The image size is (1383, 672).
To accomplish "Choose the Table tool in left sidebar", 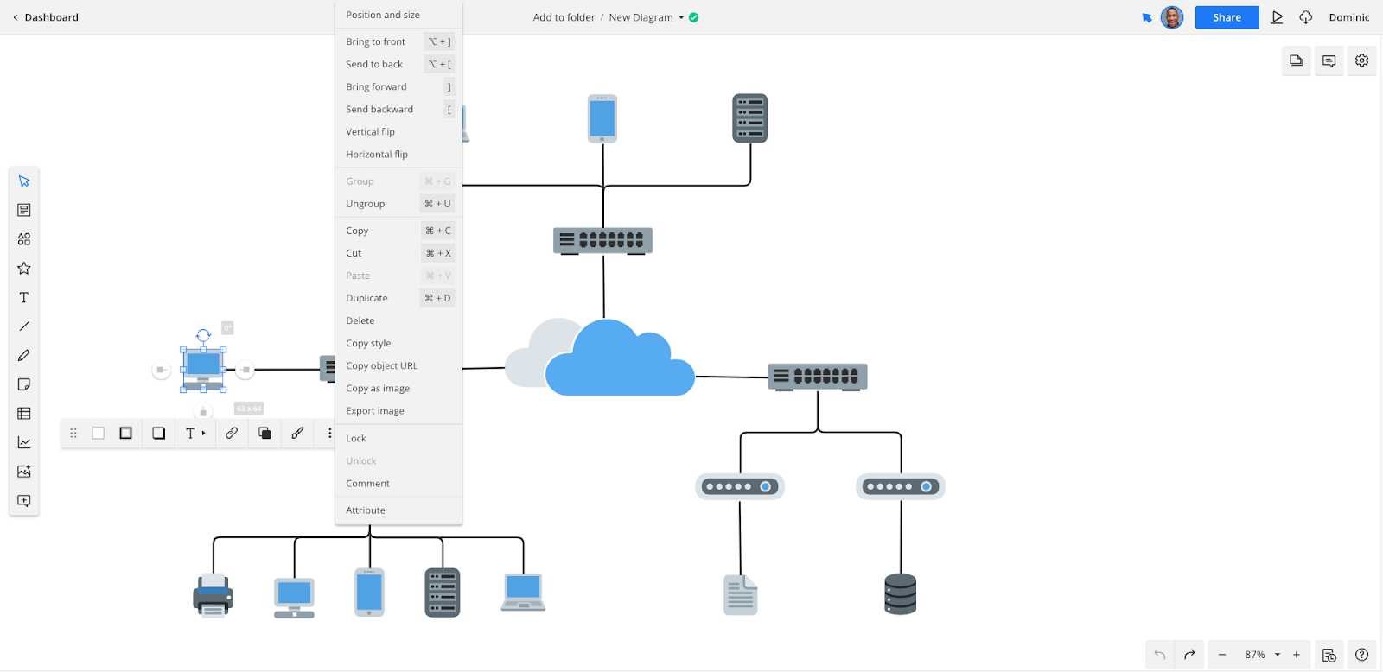I will point(24,414).
